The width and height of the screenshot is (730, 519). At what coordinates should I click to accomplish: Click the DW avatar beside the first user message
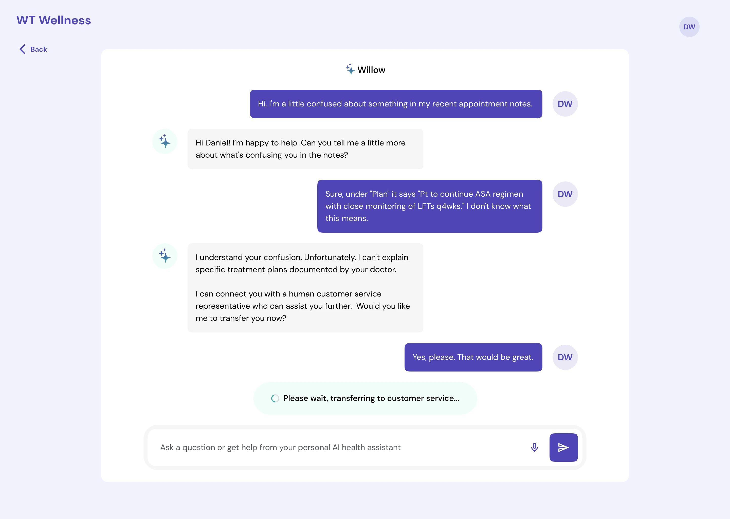pos(565,104)
